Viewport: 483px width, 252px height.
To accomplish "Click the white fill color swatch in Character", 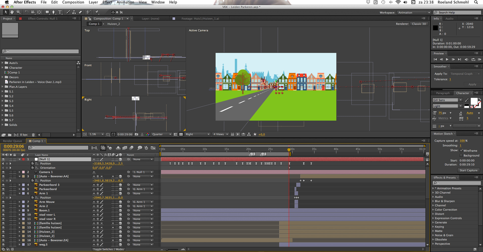I will pyautogui.click(x=474, y=101).
